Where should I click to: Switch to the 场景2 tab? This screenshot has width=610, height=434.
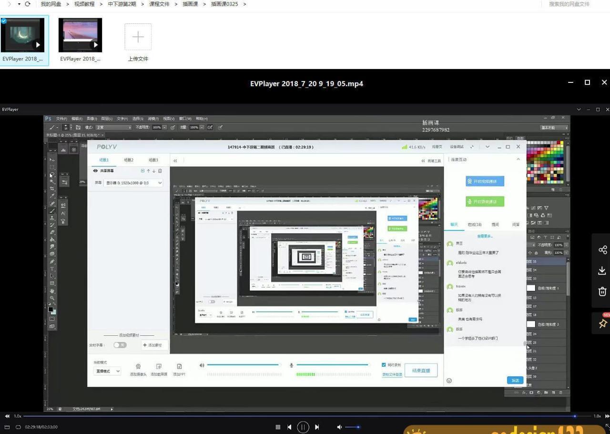(129, 160)
